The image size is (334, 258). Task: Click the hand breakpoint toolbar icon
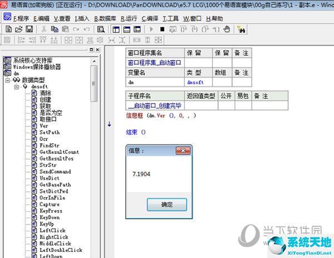click(227, 29)
